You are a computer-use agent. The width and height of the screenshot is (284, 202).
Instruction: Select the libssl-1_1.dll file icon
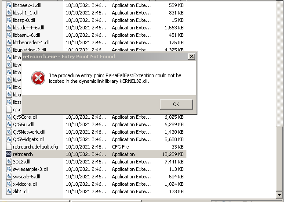[x=9, y=13]
